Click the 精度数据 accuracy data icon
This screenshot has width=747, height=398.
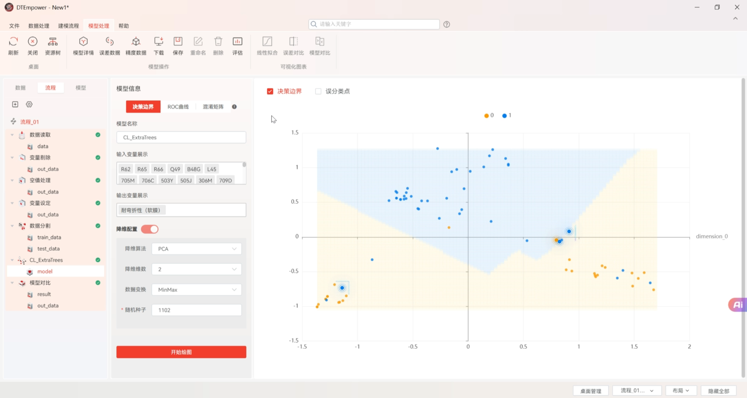click(136, 42)
